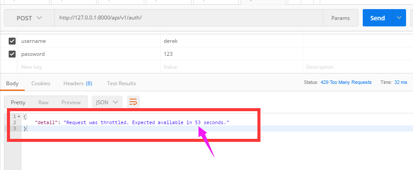Click the Params button
Viewport: 413px width, 170px height.
(341, 18)
